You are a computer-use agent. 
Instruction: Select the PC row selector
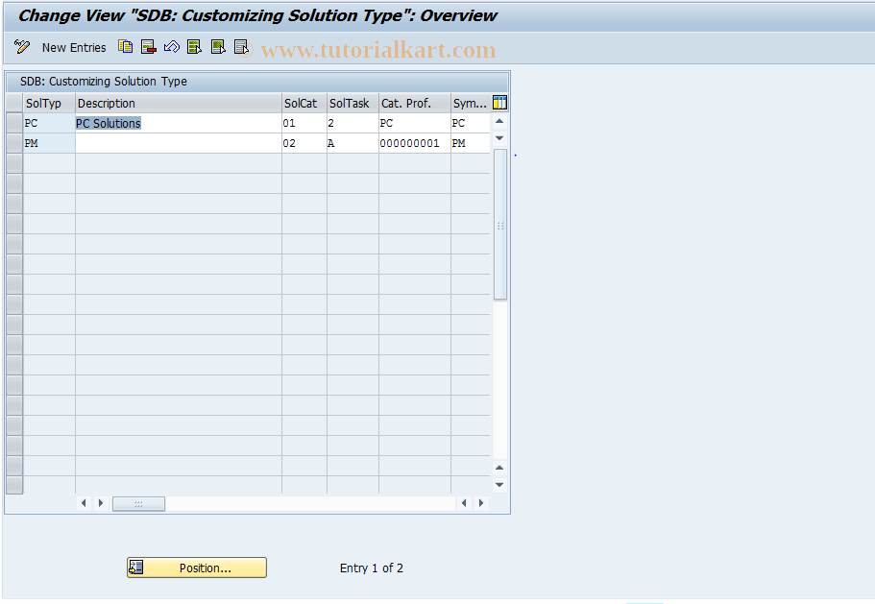coord(14,123)
